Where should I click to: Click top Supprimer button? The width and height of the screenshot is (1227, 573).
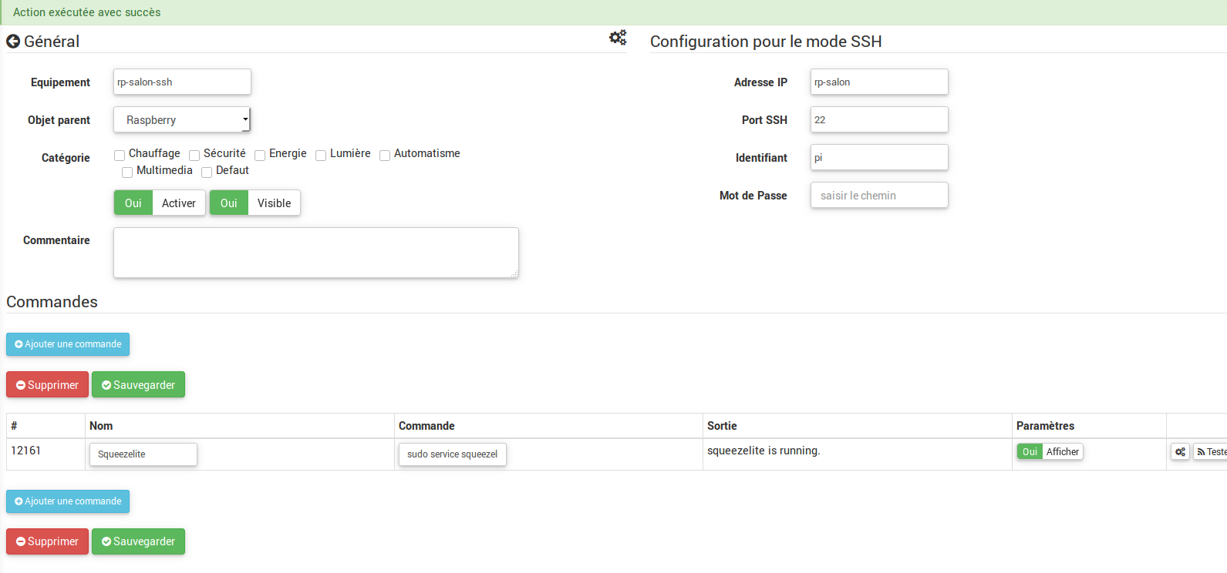click(47, 385)
